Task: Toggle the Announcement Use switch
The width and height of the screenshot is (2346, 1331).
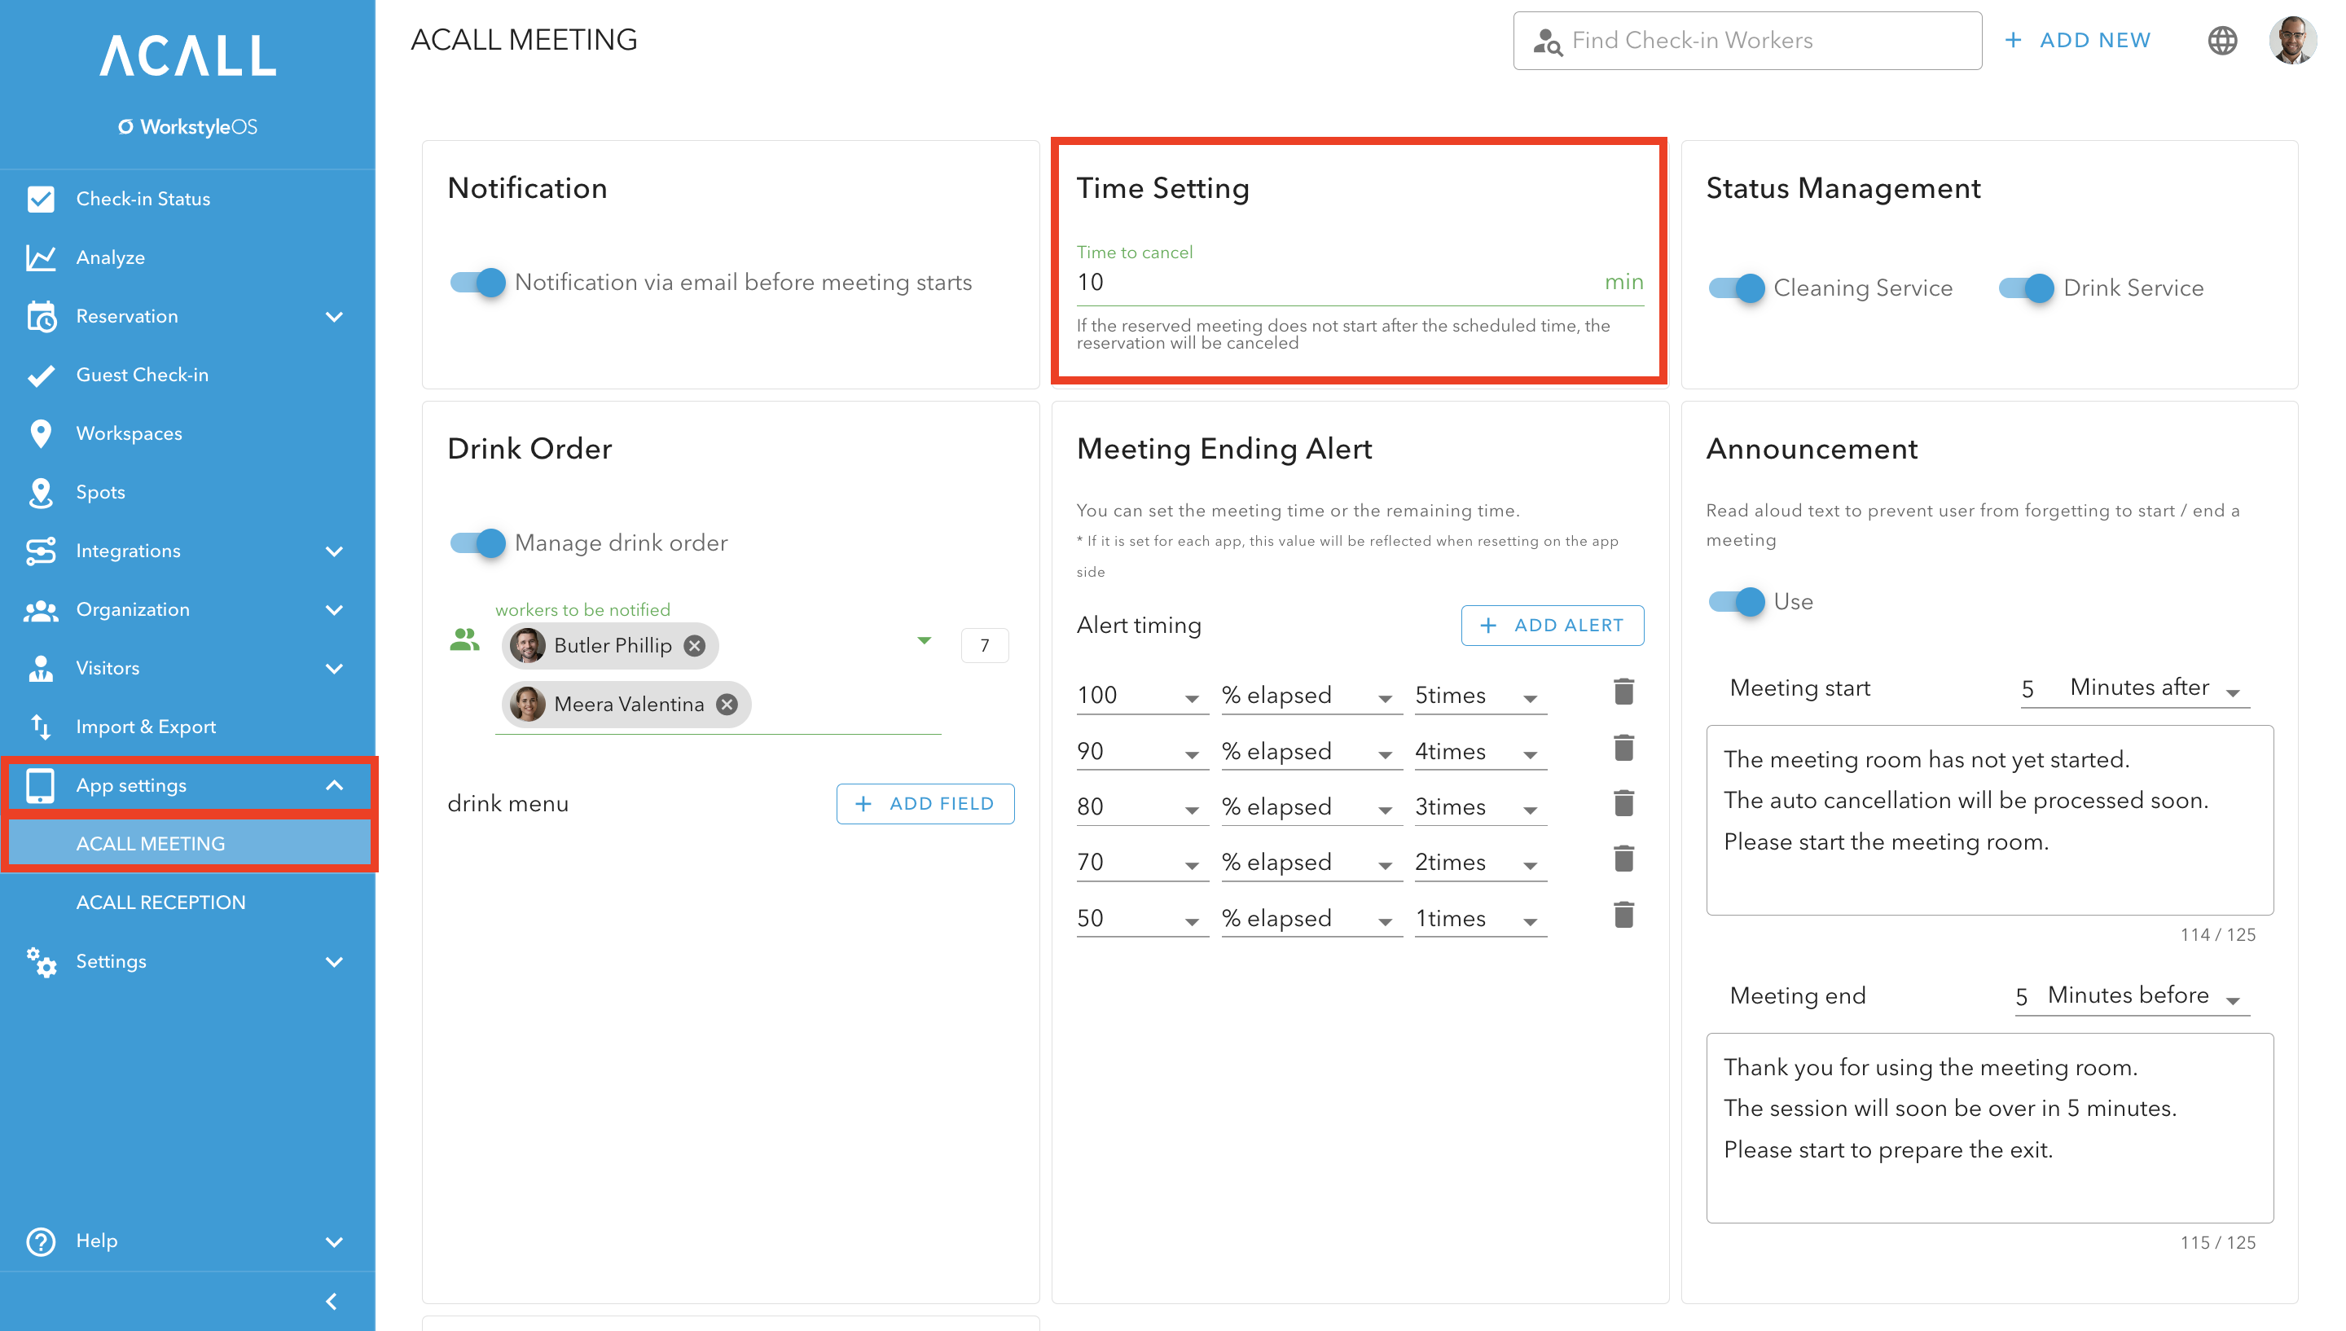Action: point(1737,601)
